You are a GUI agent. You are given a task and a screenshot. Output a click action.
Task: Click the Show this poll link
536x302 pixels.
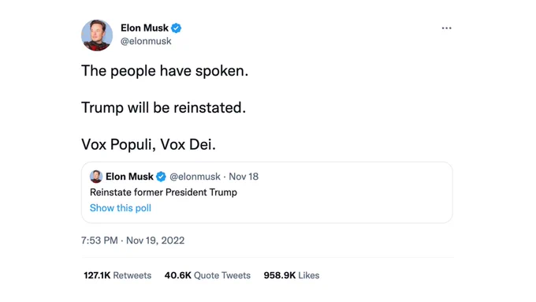pos(121,208)
